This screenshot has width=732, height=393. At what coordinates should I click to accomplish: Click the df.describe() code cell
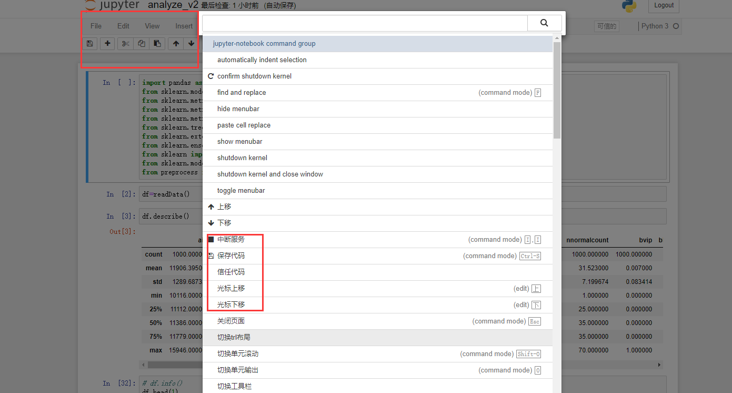click(403, 217)
